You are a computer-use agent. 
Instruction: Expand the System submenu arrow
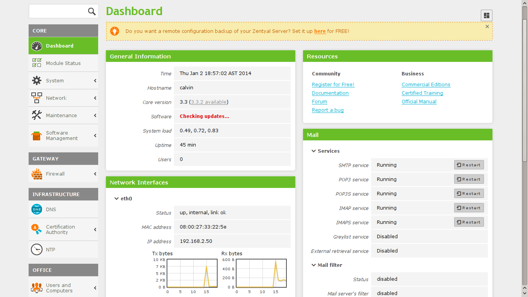tap(95, 81)
